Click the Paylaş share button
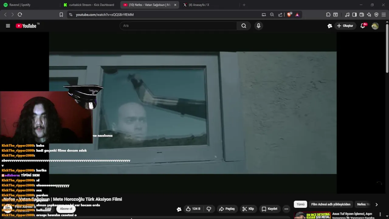Image resolution: width=389 pixels, height=219 pixels. coord(227,209)
